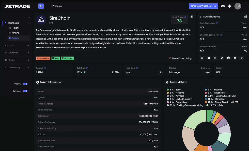Click Presale Address 'Not connected' value
This screenshot has width=249, height=151.
coord(150,104)
